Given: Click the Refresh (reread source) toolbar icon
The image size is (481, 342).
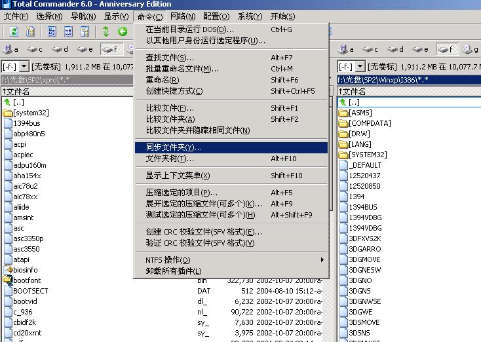Looking at the screenshot, I should 14,31.
